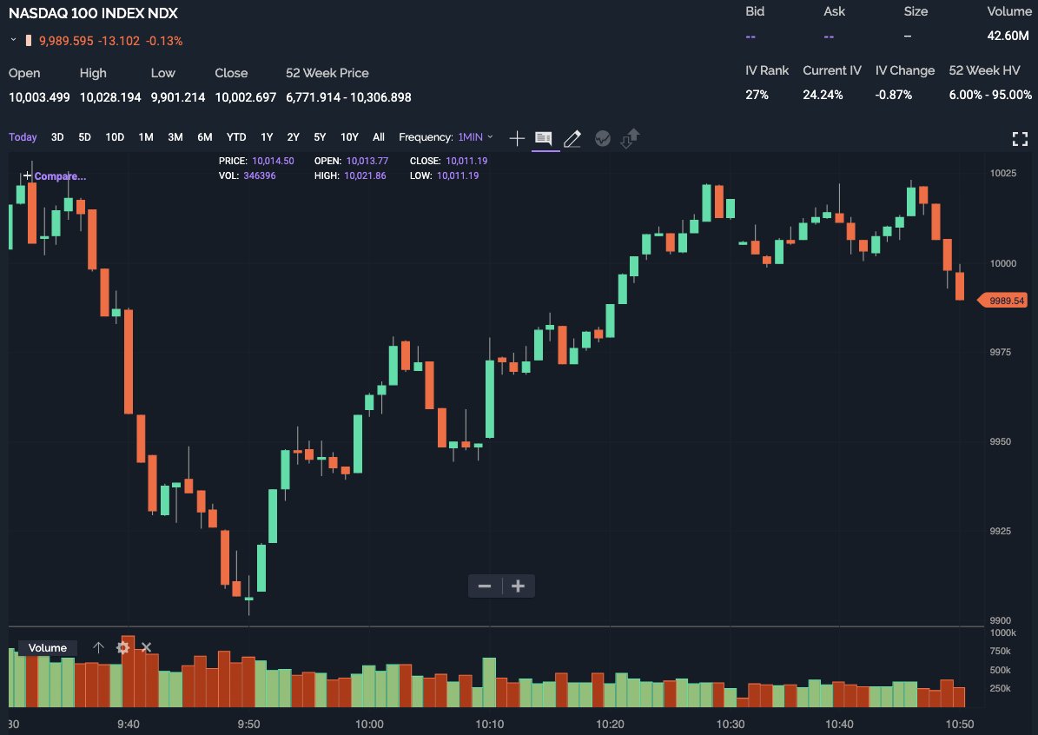The image size is (1038, 735).
Task: Toggle the data tooltip info icon
Action: click(x=544, y=138)
